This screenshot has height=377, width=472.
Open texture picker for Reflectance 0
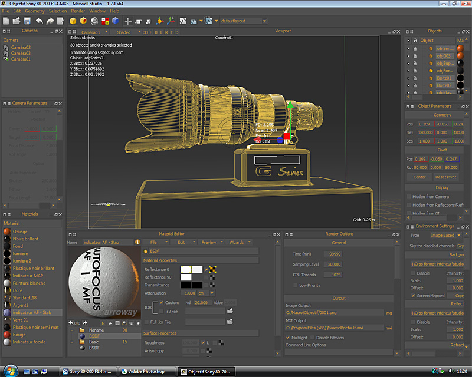coord(213,269)
